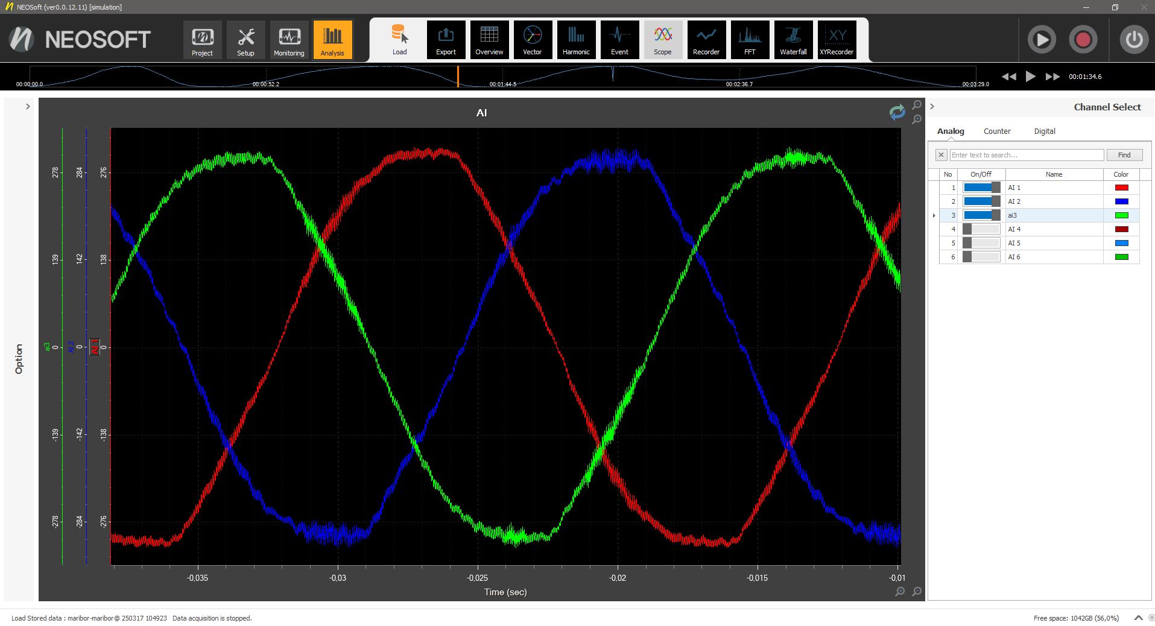The height and width of the screenshot is (626, 1155).
Task: Click the lower magnifier icon top-right of graph
Action: click(x=917, y=119)
